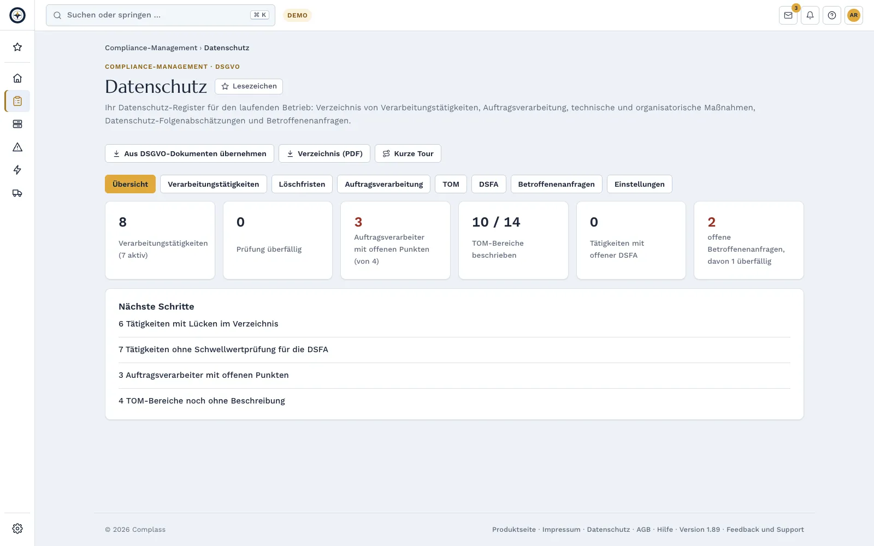Screen dimensions: 874x546
Task: Go to home icon in sidebar
Action: coord(17,78)
